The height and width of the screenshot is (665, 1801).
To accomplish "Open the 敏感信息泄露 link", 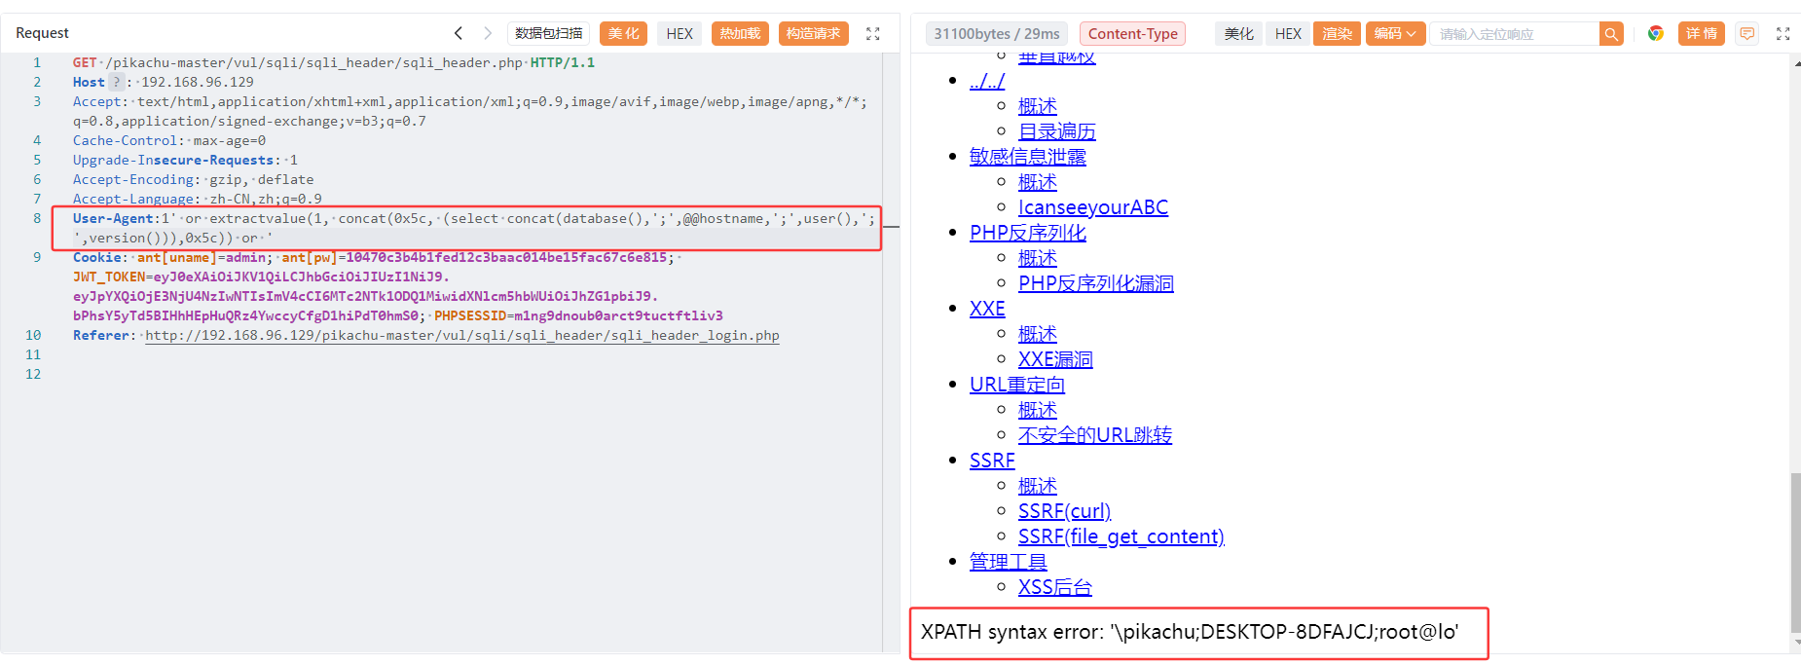I will (x=1028, y=157).
